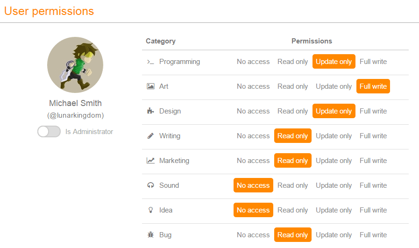Choose Read only for Design
Viewport: 419px width, 248px height.
click(292, 111)
